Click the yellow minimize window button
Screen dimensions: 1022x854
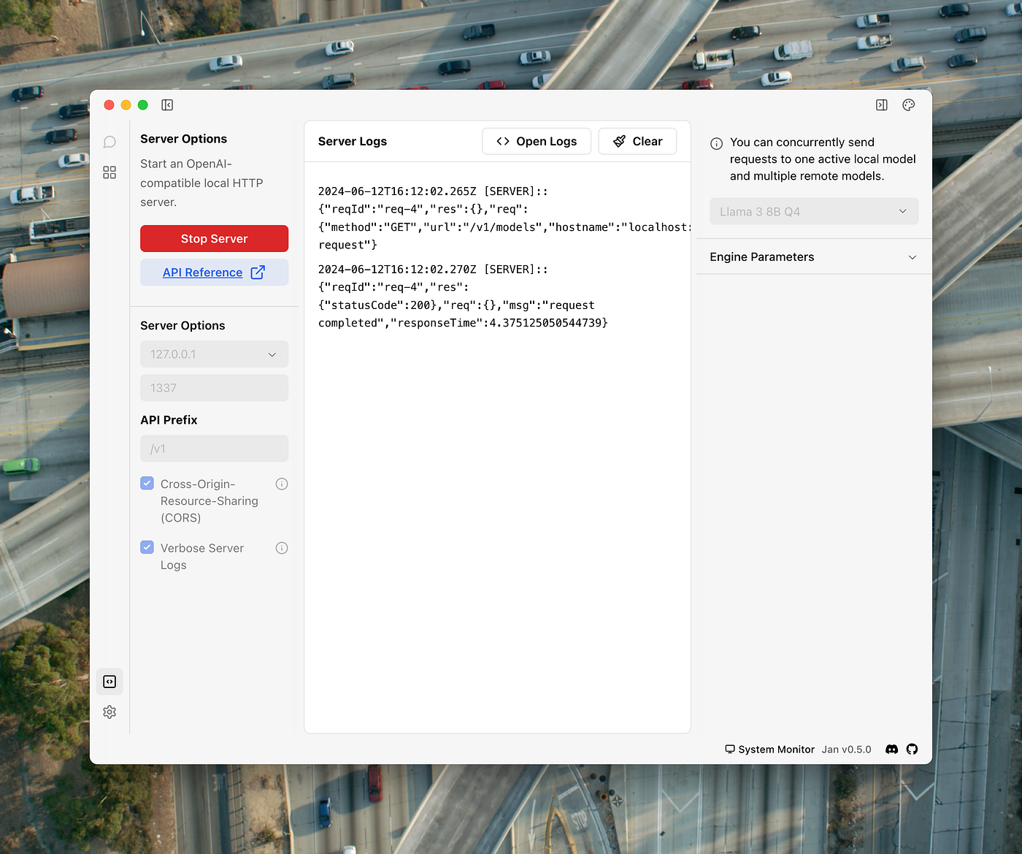[x=126, y=105]
